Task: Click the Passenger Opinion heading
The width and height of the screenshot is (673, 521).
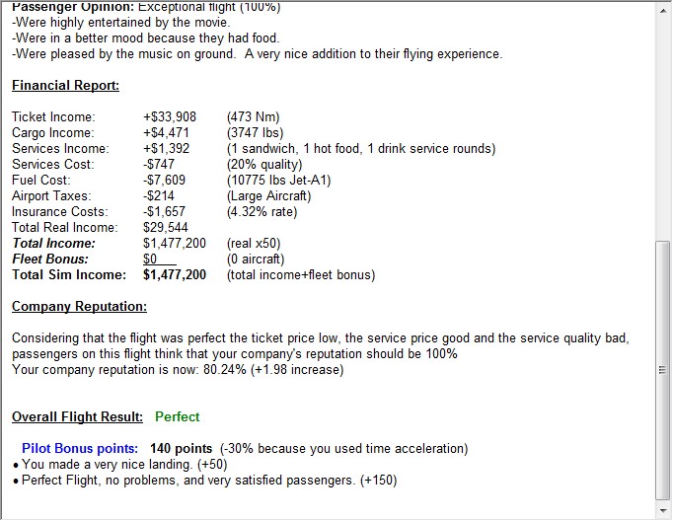Action: [x=73, y=7]
